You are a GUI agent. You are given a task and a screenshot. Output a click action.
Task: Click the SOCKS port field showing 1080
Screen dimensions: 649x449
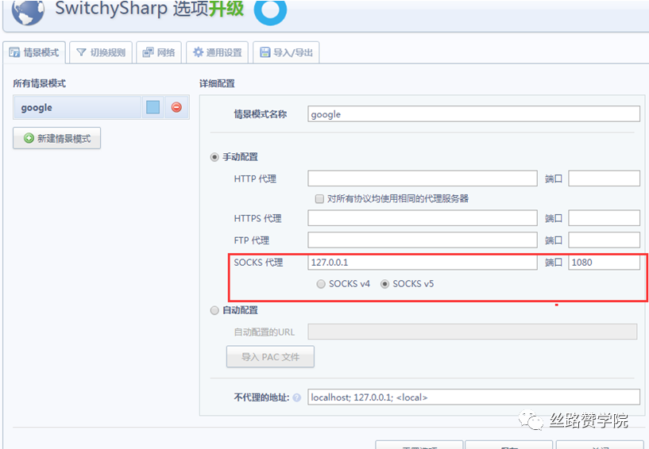(x=604, y=262)
